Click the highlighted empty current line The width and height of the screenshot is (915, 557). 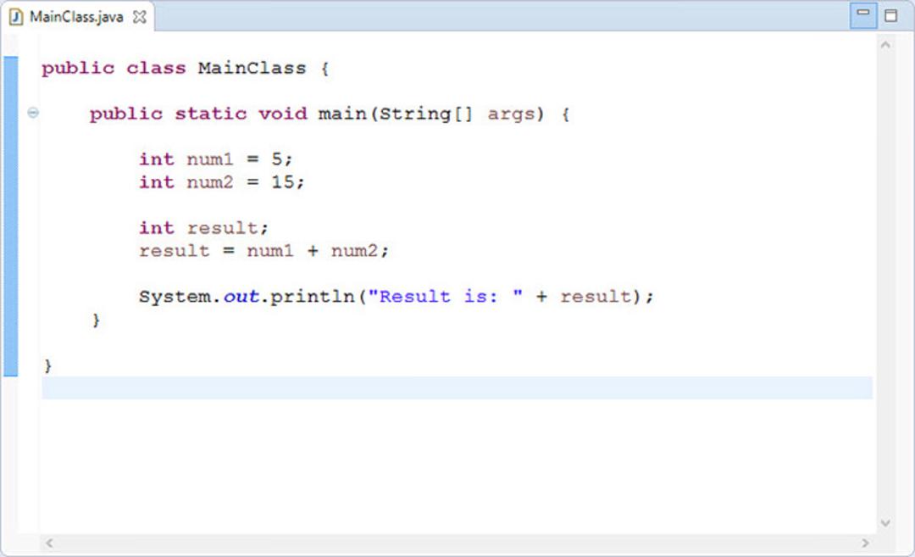click(x=457, y=388)
